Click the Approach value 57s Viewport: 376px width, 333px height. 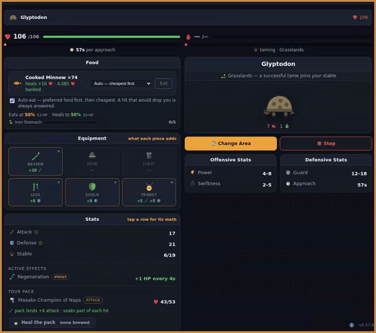[x=362, y=185]
